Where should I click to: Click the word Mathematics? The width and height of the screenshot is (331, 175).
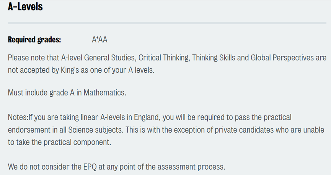pyautogui.click(x=110, y=92)
